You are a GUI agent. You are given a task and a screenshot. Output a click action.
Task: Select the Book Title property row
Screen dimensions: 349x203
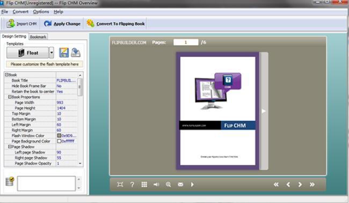point(41,81)
